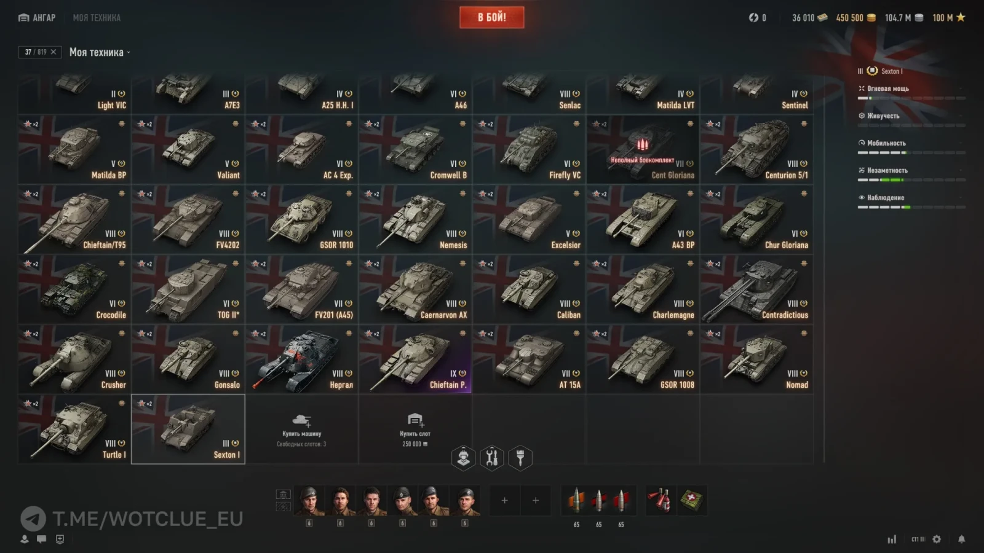Select the first shell with orange stripe
Image resolution: width=984 pixels, height=553 pixels.
click(576, 501)
